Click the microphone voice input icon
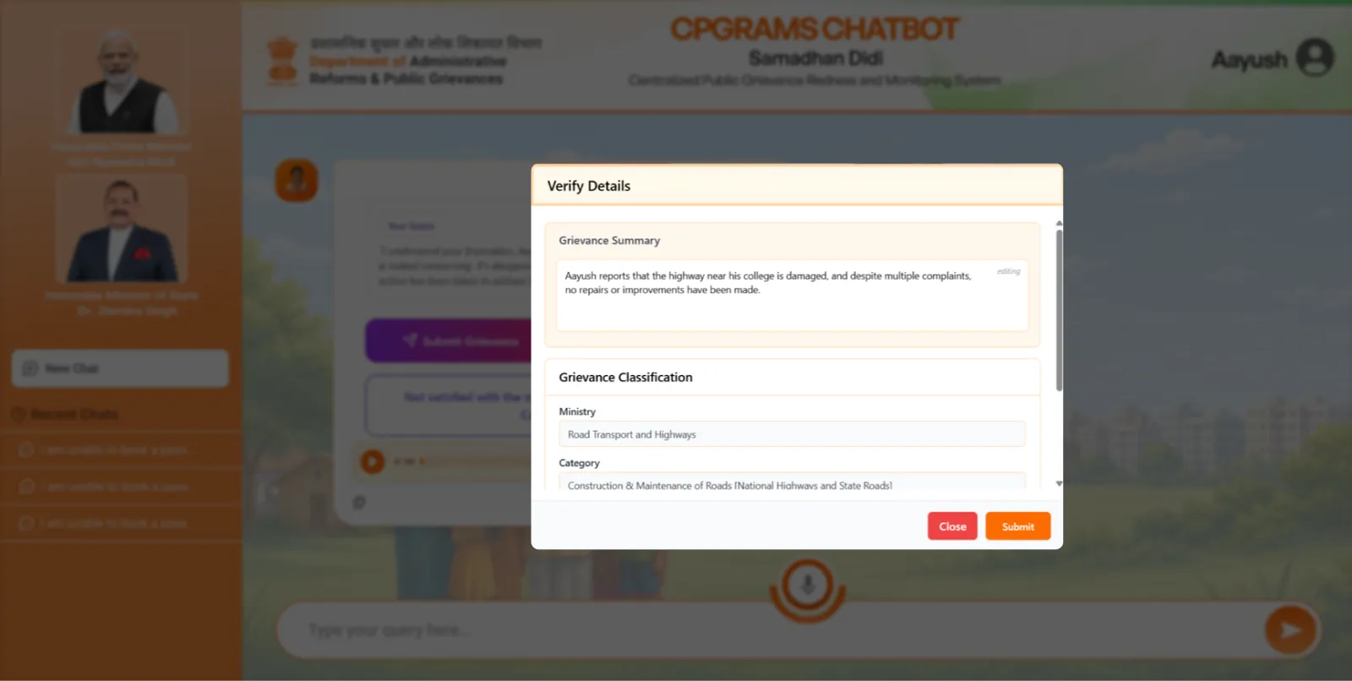The height and width of the screenshot is (681, 1352). (x=808, y=585)
